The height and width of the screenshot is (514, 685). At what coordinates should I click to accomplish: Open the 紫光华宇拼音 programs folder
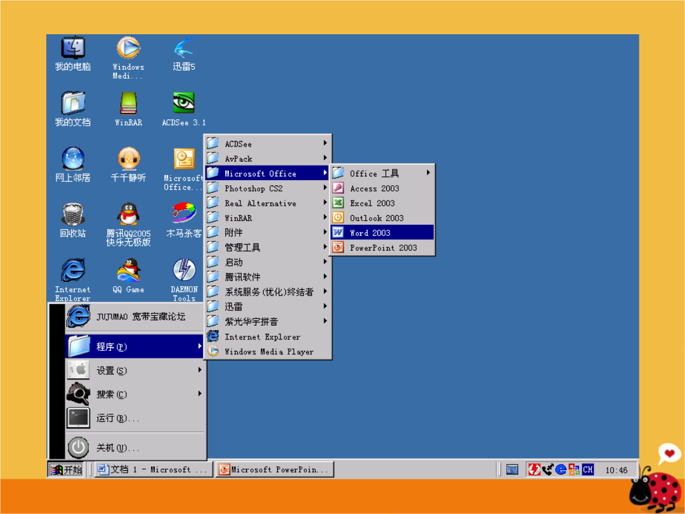[x=268, y=322]
